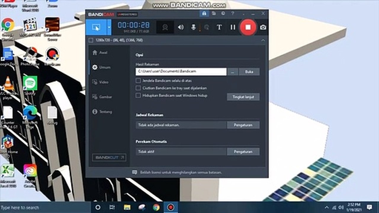
Task: Open the Awal (Home) tab
Action: 100,53
